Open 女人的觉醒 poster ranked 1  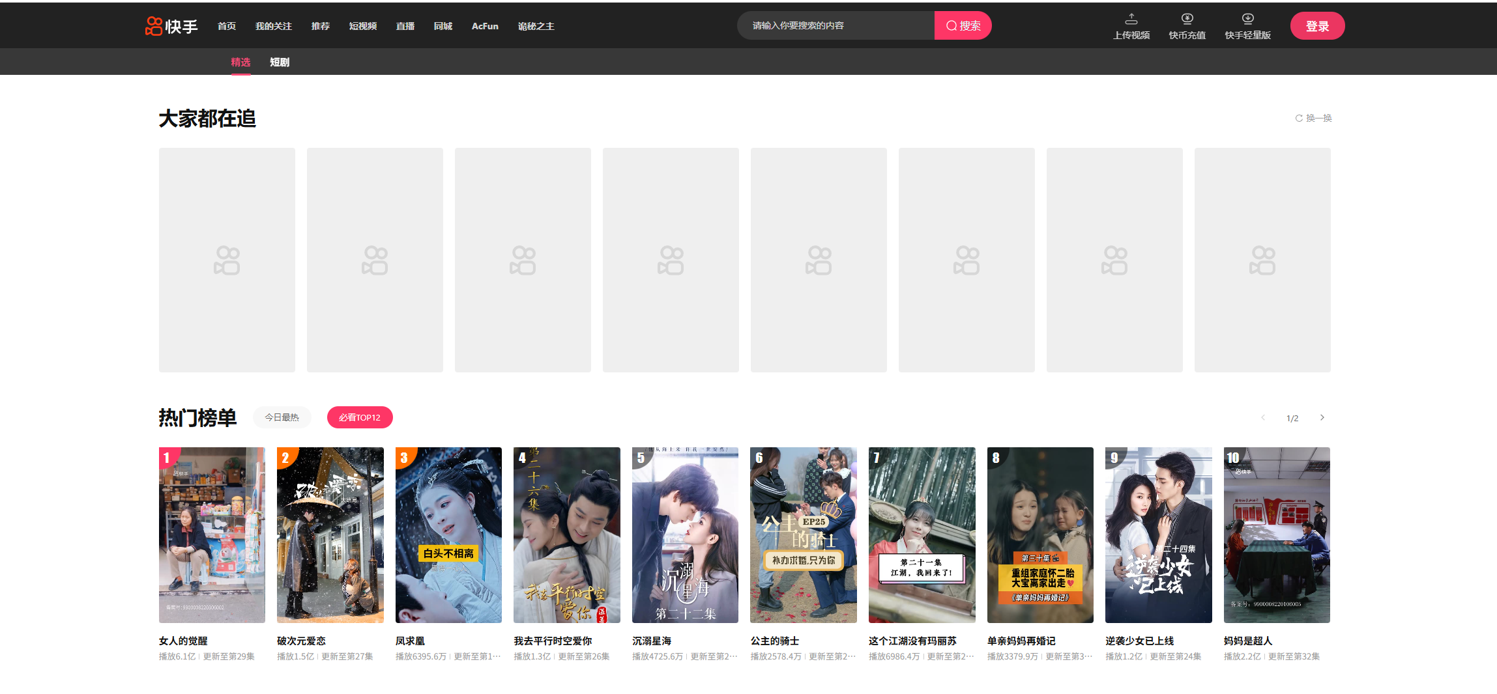tap(212, 535)
